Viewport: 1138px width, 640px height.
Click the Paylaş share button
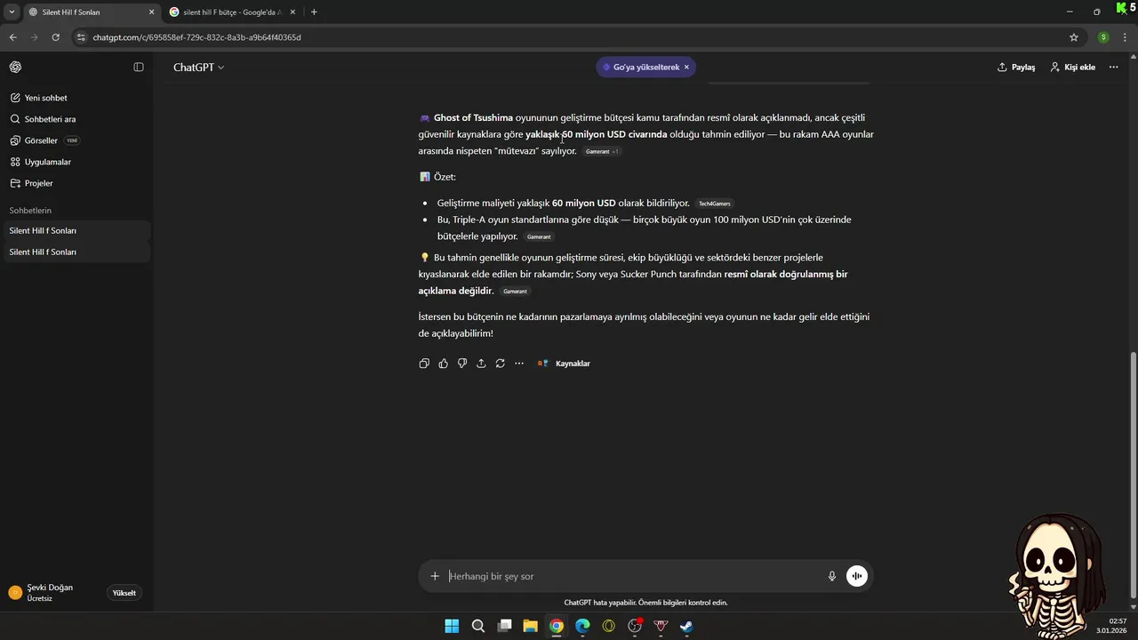1016,68
